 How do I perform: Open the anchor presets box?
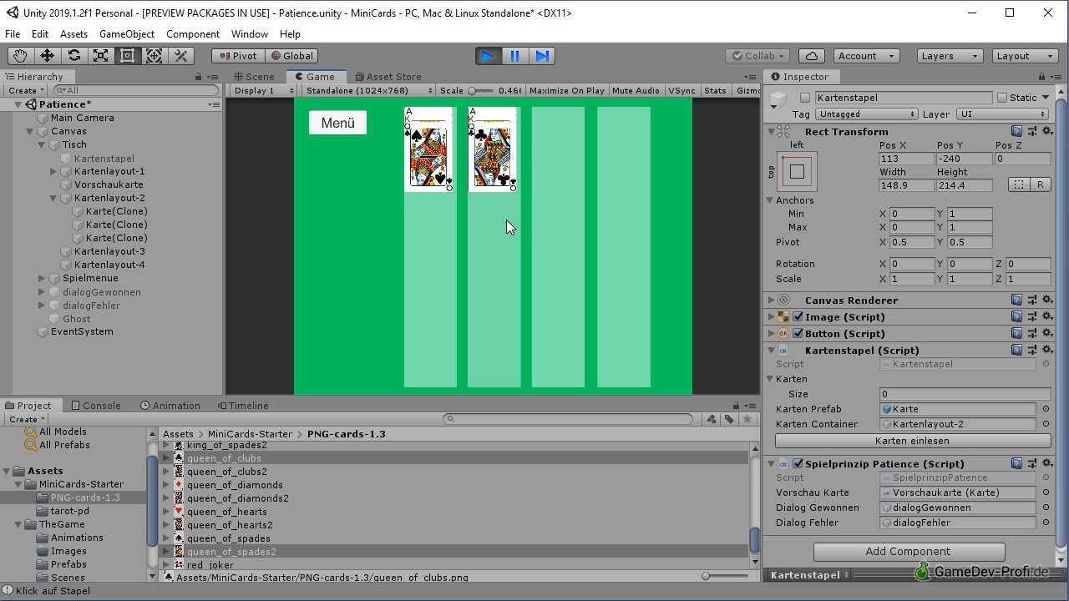click(797, 171)
